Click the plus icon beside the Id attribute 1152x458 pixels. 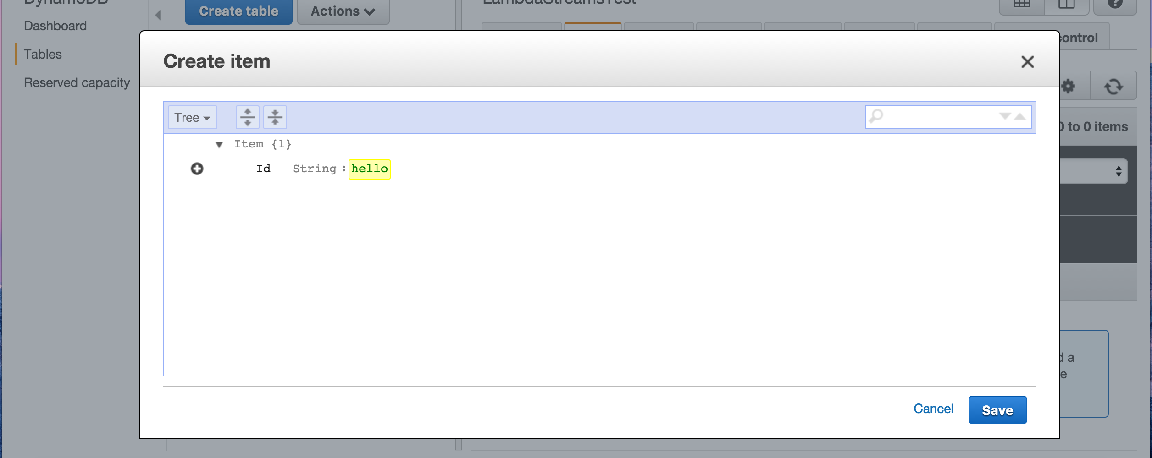pos(197,169)
